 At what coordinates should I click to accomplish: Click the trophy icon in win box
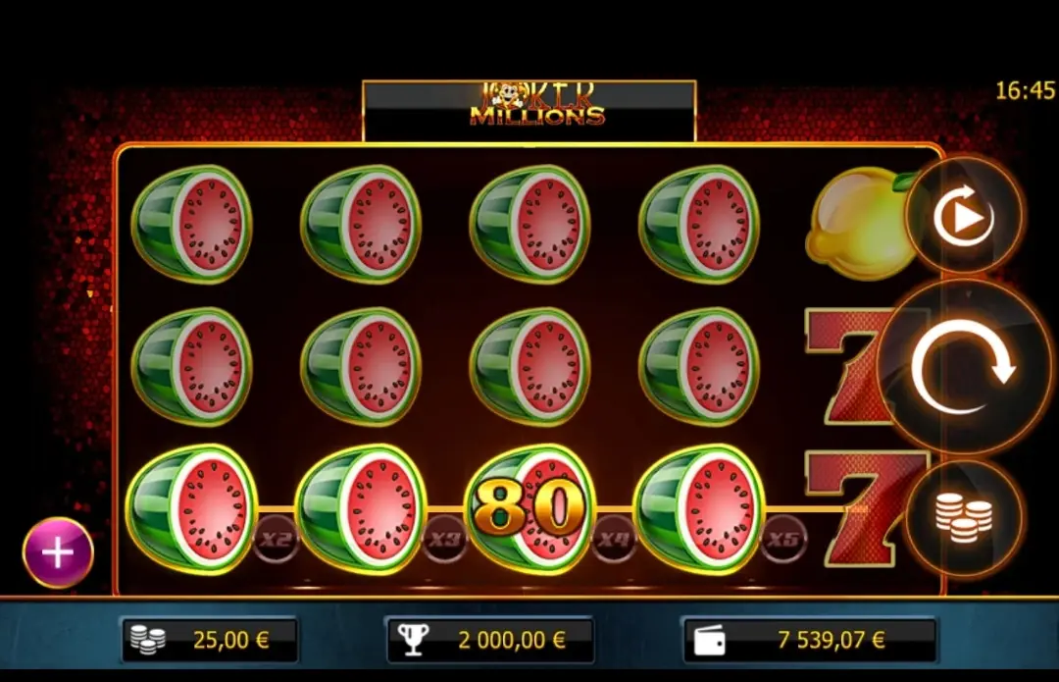414,640
